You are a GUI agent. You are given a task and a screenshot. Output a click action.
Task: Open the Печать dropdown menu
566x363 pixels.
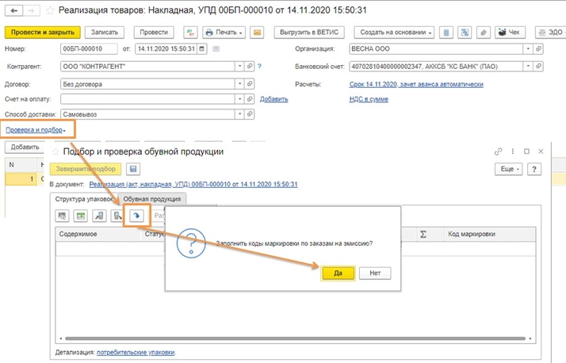(224, 32)
